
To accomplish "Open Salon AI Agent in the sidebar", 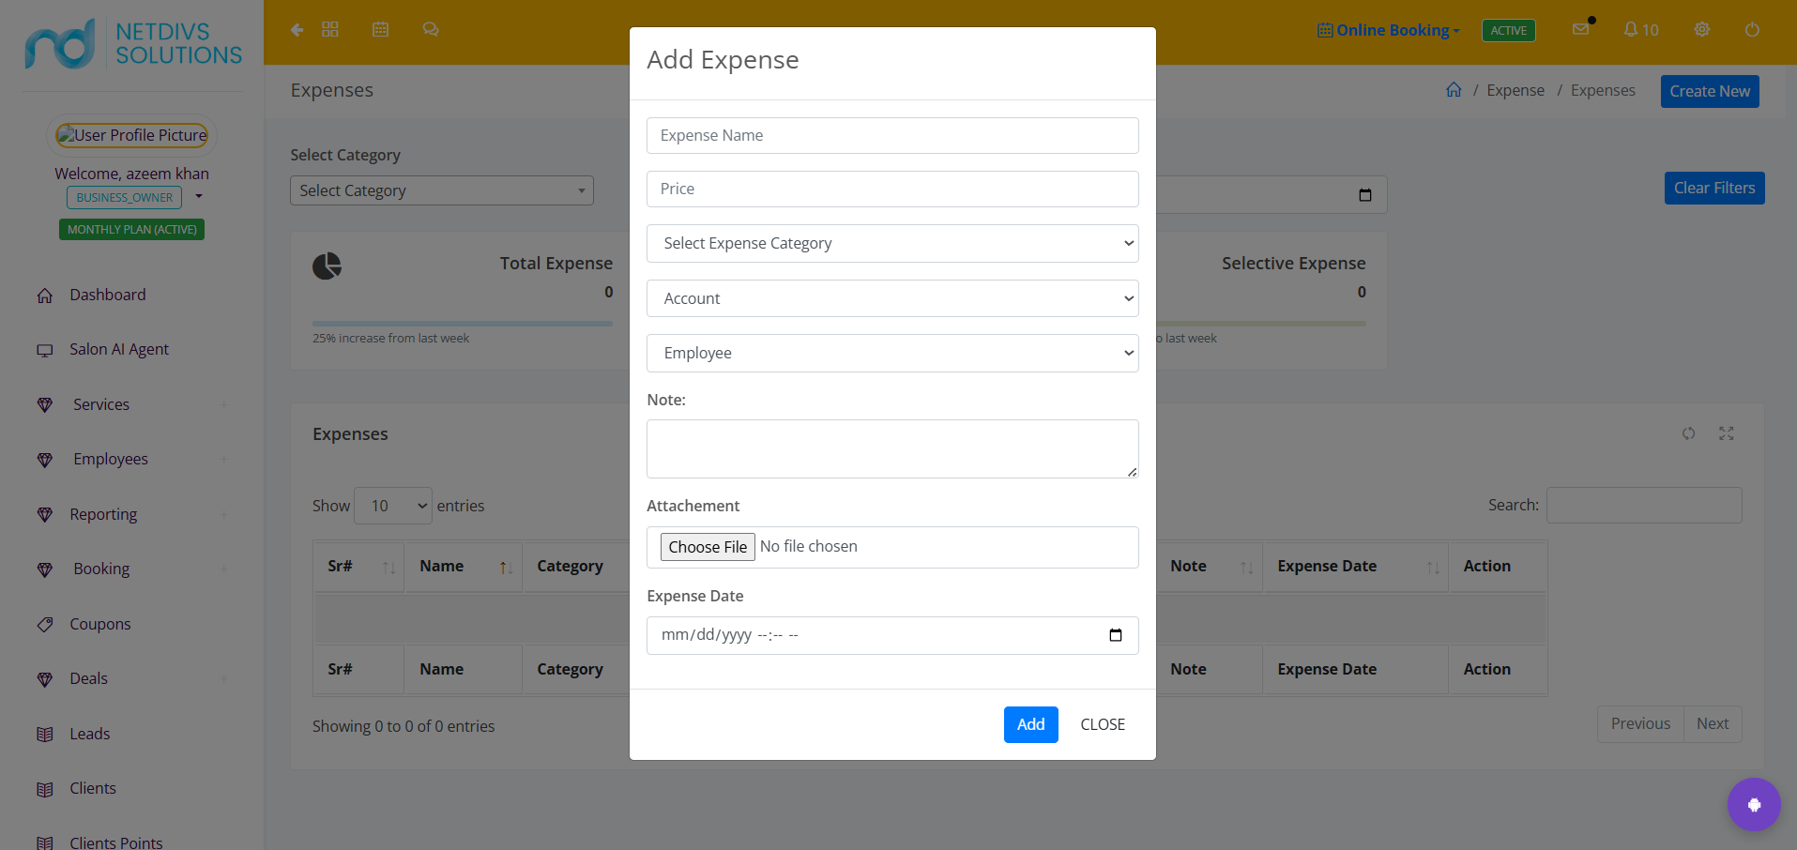I will pyautogui.click(x=118, y=349).
